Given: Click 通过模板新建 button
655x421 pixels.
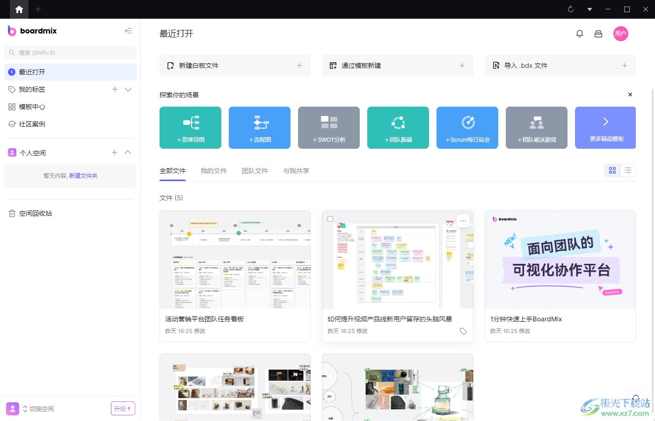Looking at the screenshot, I should (x=398, y=65).
